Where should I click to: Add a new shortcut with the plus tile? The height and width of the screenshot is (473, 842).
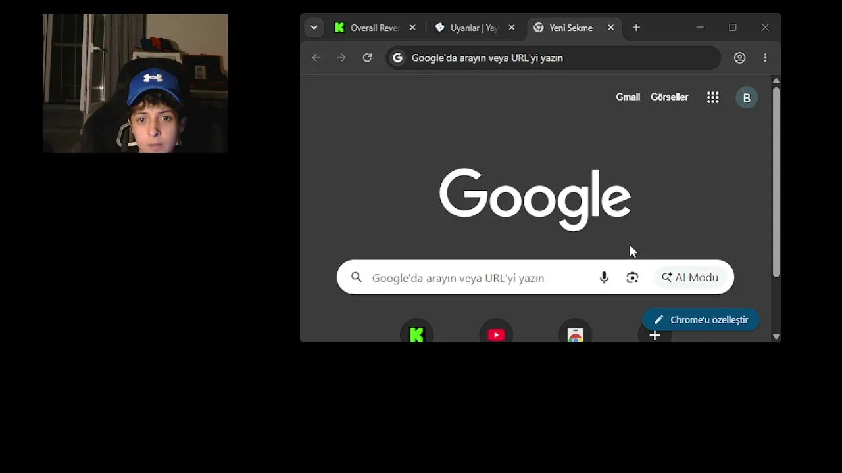(655, 335)
